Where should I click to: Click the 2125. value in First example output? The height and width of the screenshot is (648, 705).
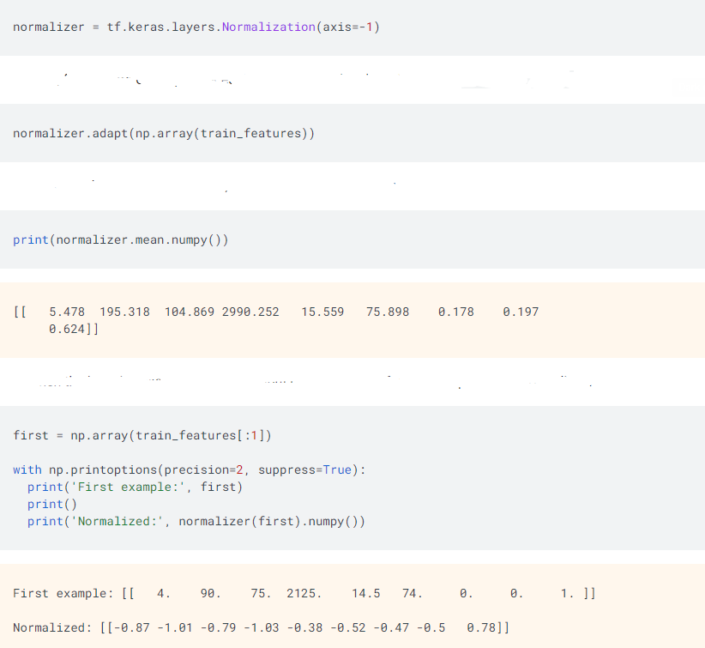pos(304,593)
